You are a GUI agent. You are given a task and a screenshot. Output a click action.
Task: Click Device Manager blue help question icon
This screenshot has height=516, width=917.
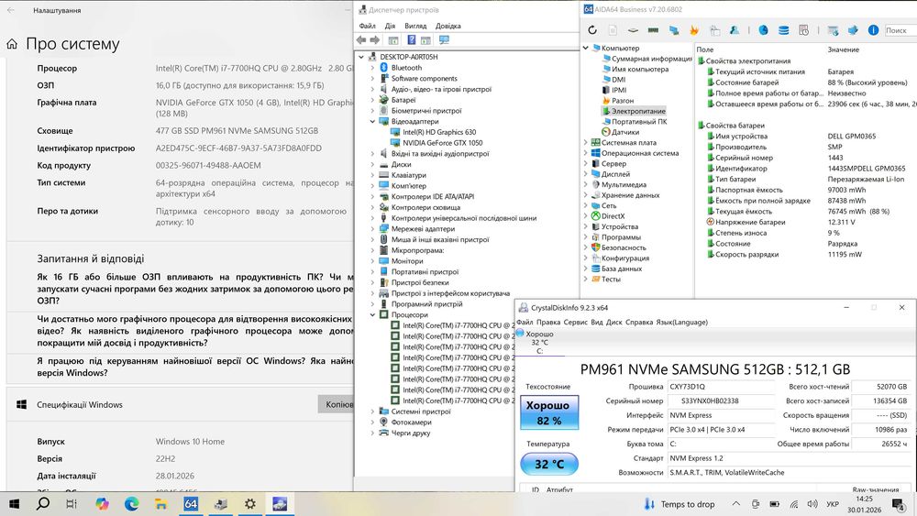[411, 39]
